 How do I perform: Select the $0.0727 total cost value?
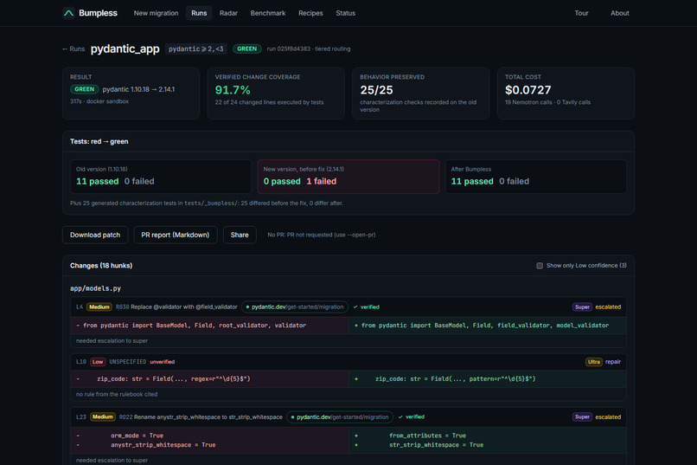pyautogui.click(x=528, y=90)
